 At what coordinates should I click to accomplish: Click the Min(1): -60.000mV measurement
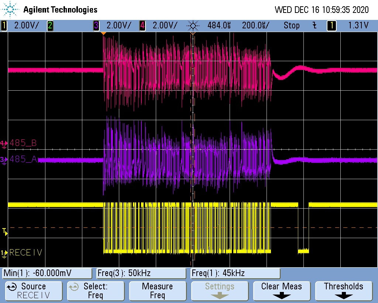point(47,273)
